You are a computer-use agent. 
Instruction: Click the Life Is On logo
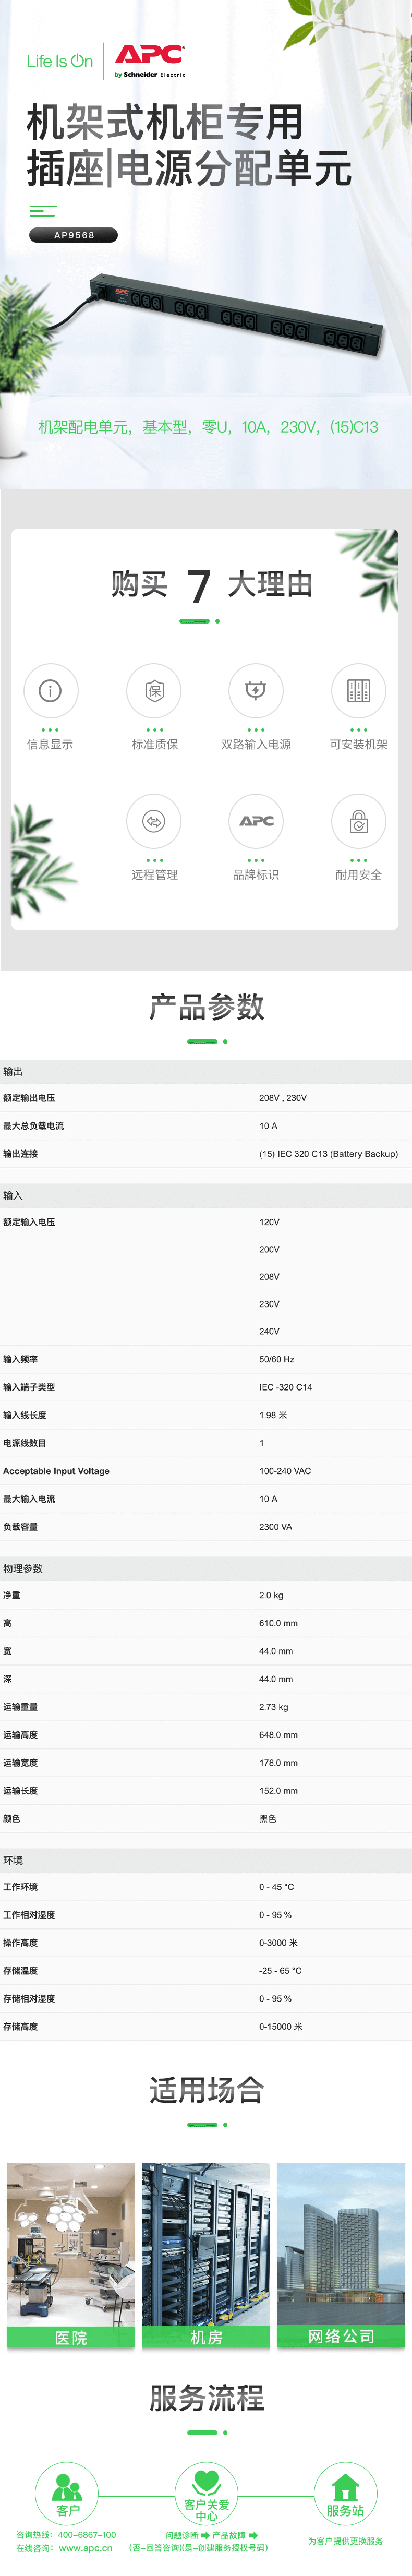(59, 61)
